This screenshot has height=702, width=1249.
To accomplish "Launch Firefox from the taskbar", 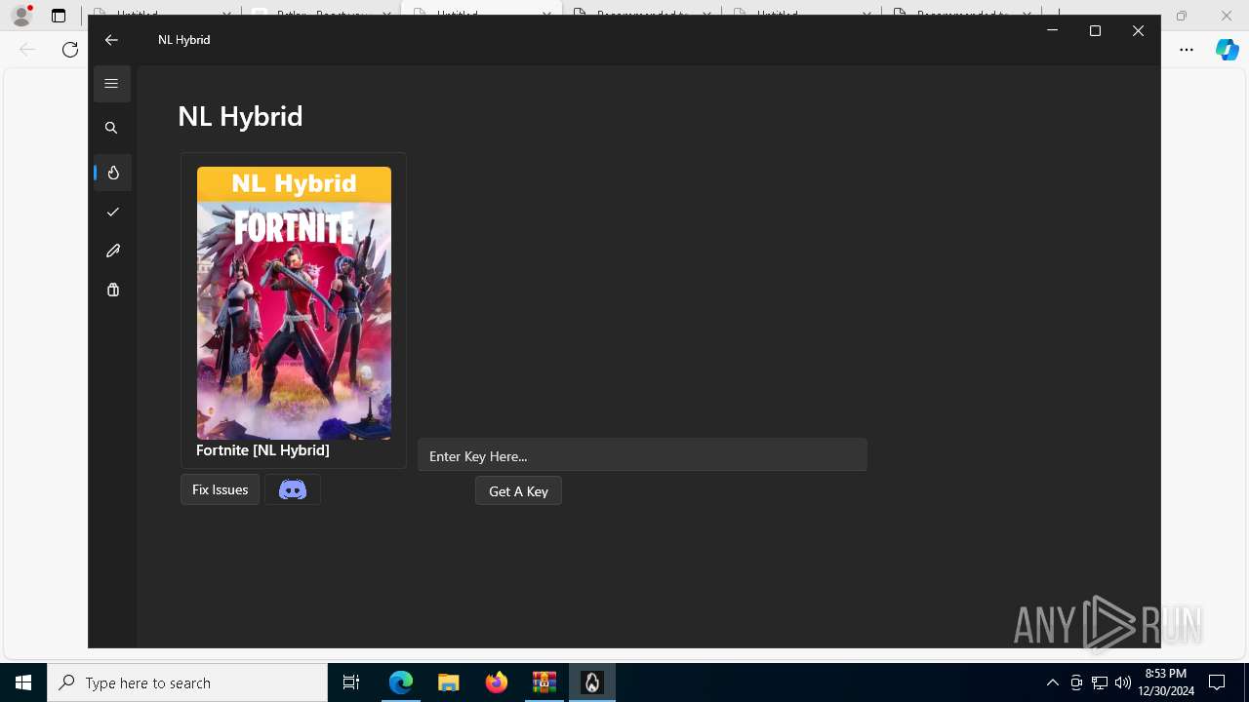I will point(497,682).
